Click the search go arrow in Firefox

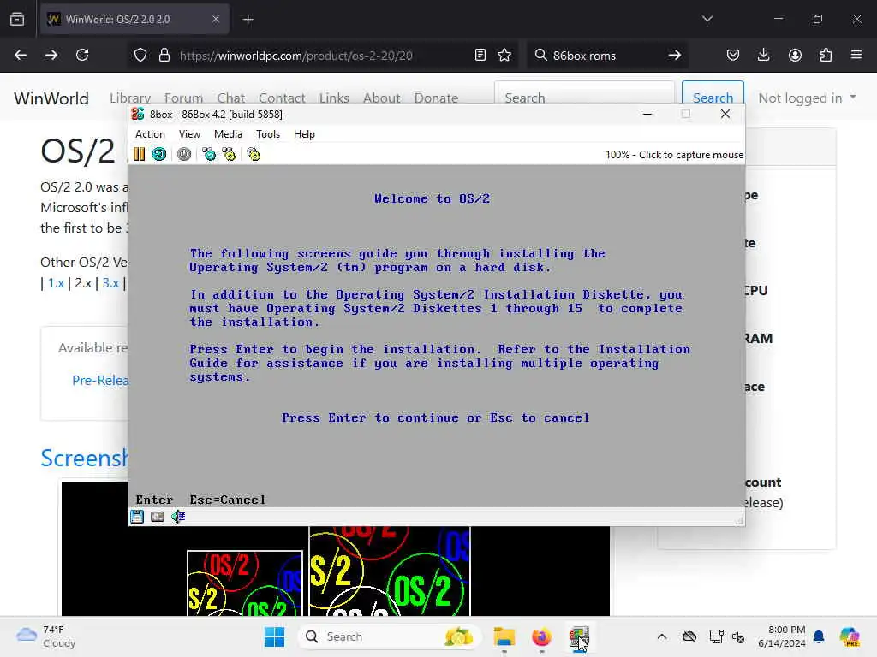[675, 56]
